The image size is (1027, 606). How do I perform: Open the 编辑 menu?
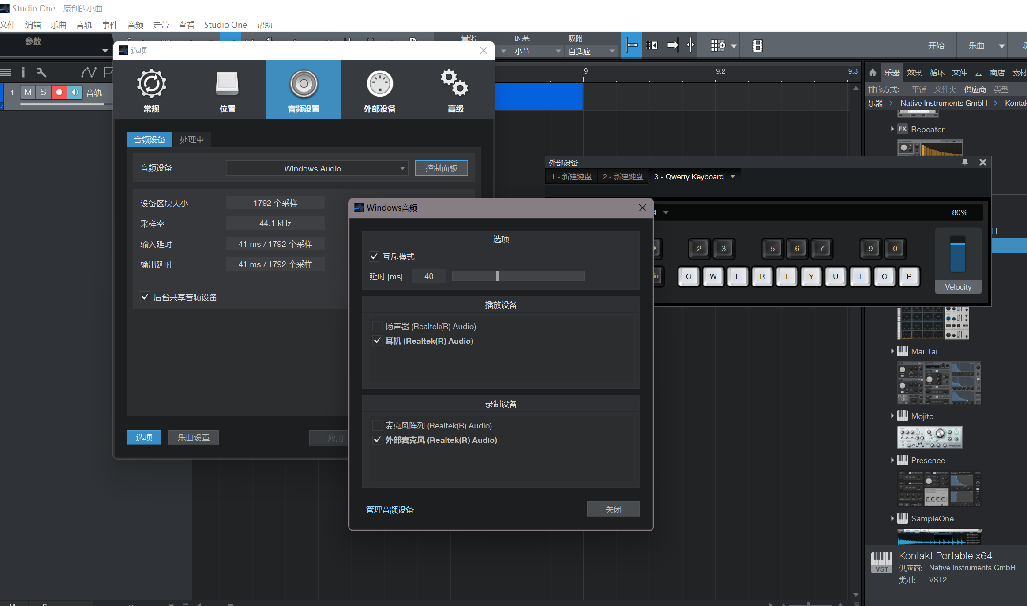click(33, 25)
